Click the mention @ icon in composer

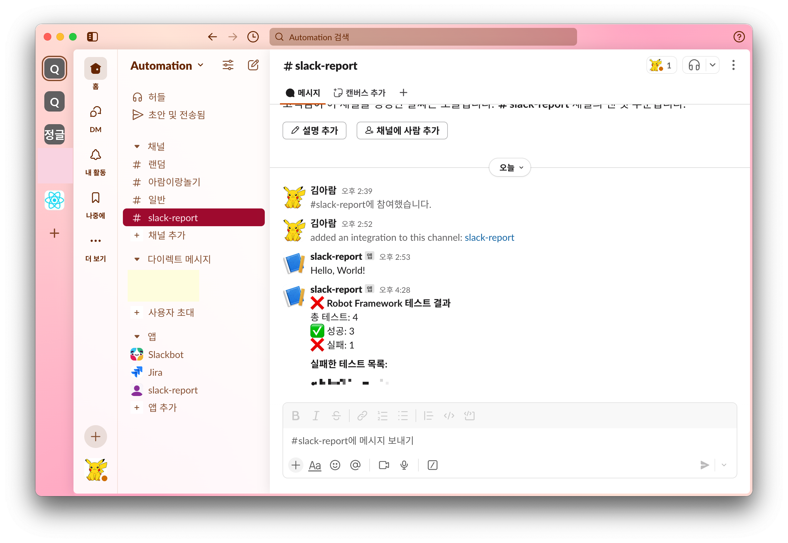coord(355,465)
